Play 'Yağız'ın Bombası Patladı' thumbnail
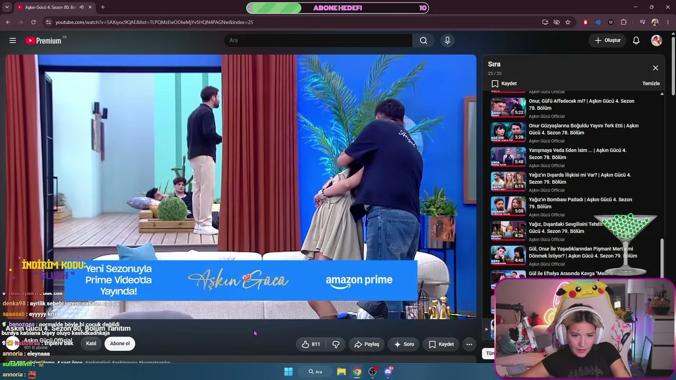 tap(508, 206)
